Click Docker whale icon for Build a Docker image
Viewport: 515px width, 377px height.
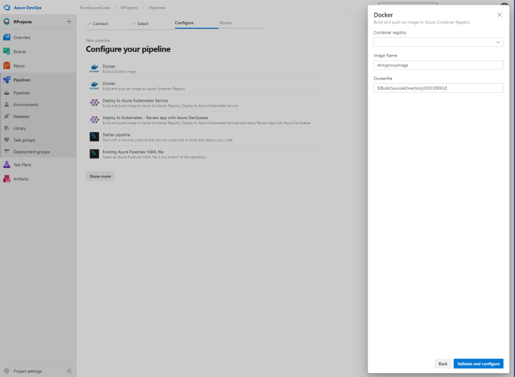(x=94, y=68)
